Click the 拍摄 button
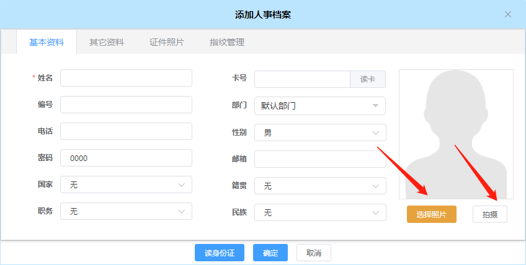 (x=489, y=214)
